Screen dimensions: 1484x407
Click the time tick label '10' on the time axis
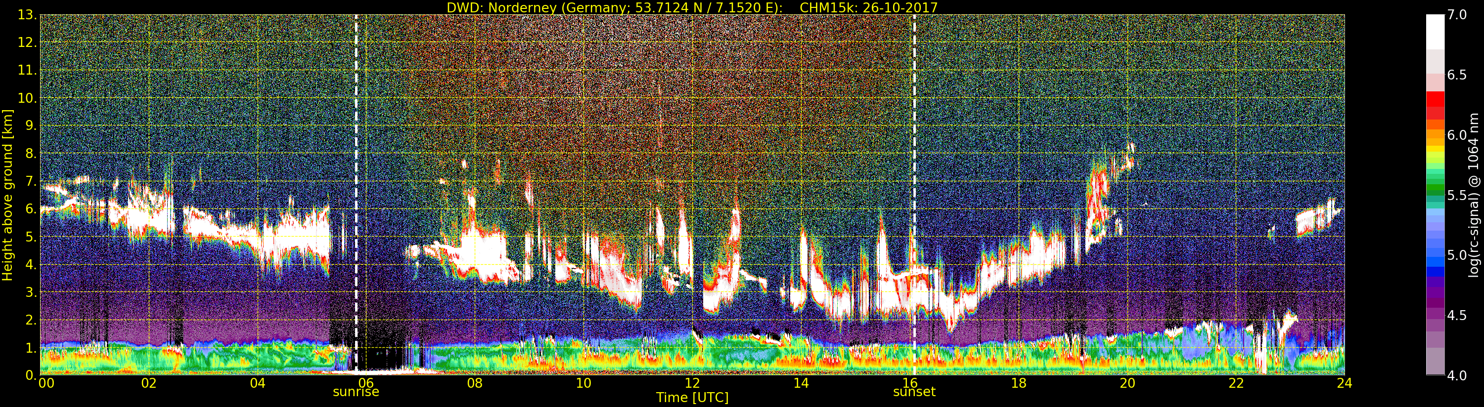pyautogui.click(x=584, y=383)
